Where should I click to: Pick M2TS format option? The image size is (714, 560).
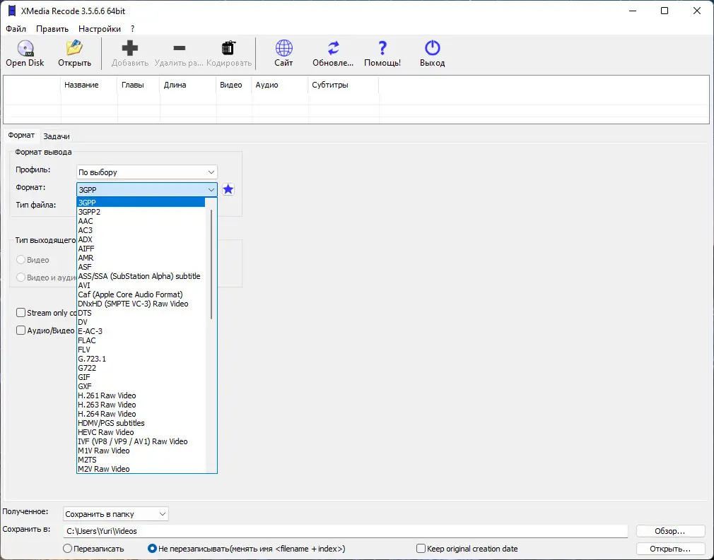tap(141, 460)
